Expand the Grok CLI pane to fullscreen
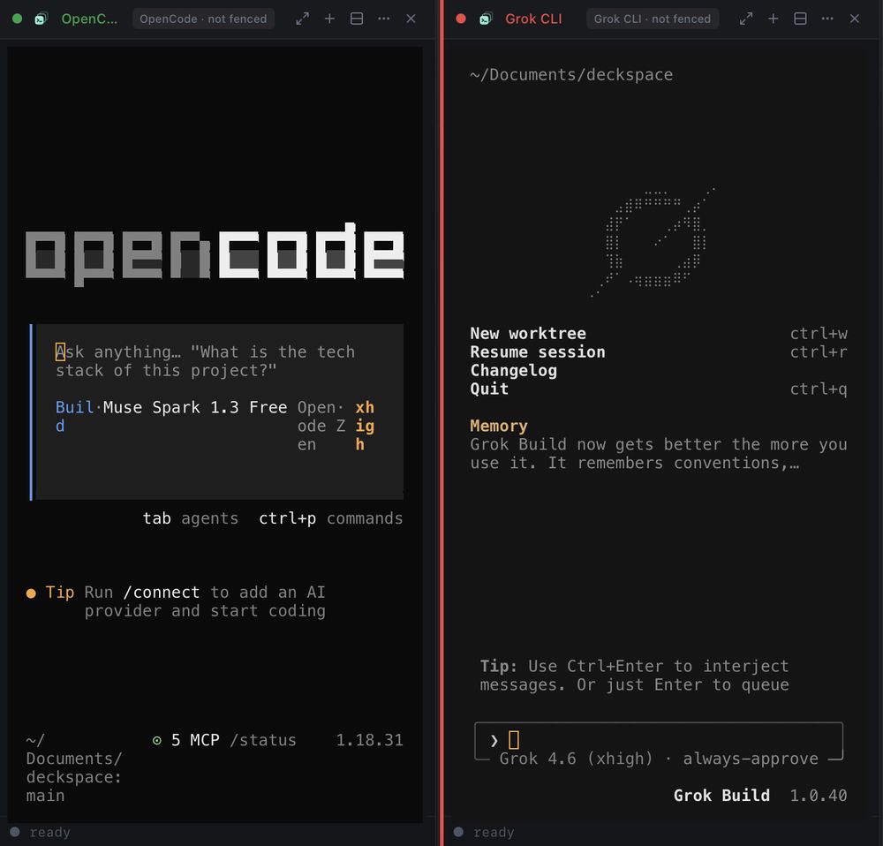This screenshot has width=883, height=846. coord(746,19)
